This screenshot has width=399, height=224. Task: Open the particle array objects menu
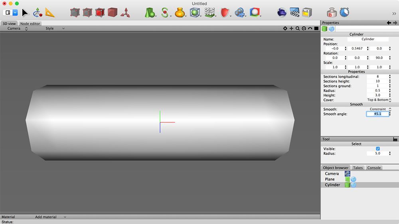tap(210, 12)
